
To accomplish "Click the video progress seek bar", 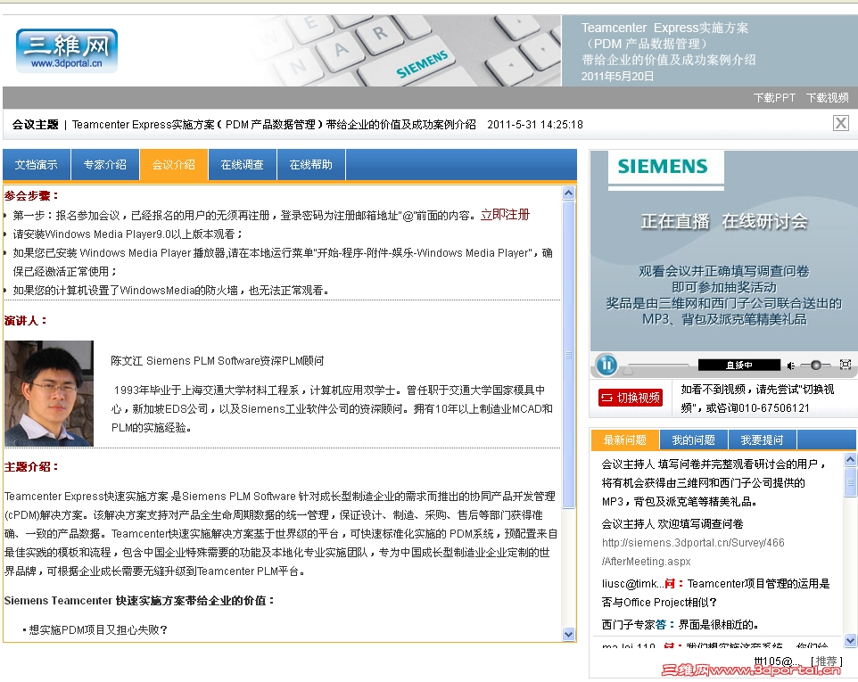I will pyautogui.click(x=659, y=365).
